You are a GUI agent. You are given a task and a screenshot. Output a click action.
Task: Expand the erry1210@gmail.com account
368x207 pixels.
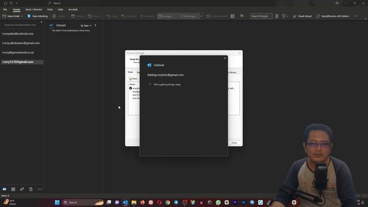(3, 62)
